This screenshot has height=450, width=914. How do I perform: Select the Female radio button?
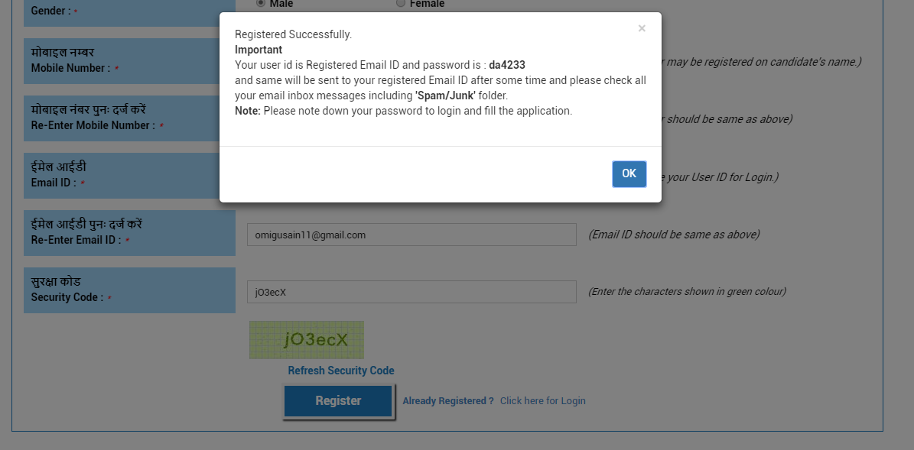pos(401,3)
